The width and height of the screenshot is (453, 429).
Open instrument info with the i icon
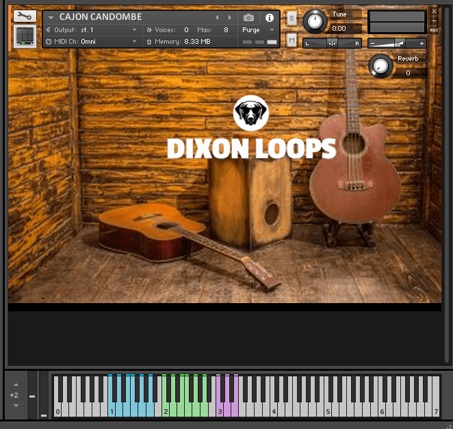(x=269, y=17)
